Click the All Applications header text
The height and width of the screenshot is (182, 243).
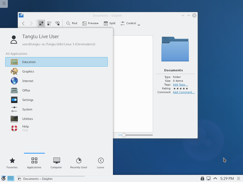coord(16,54)
